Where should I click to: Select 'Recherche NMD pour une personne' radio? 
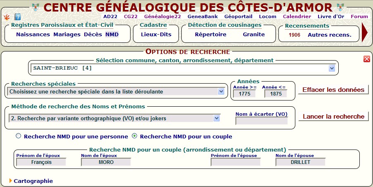coord(18,136)
